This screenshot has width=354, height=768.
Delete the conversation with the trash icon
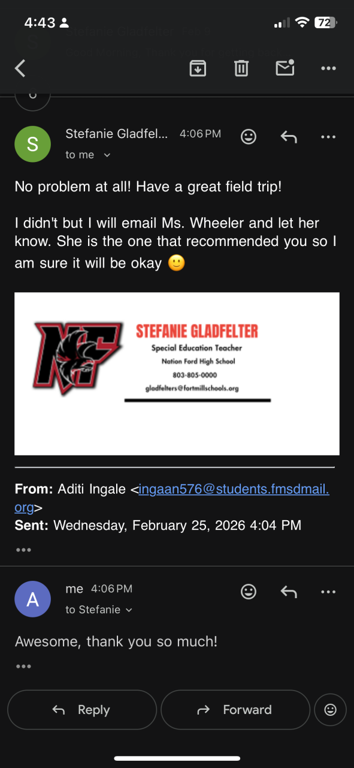pos(241,68)
